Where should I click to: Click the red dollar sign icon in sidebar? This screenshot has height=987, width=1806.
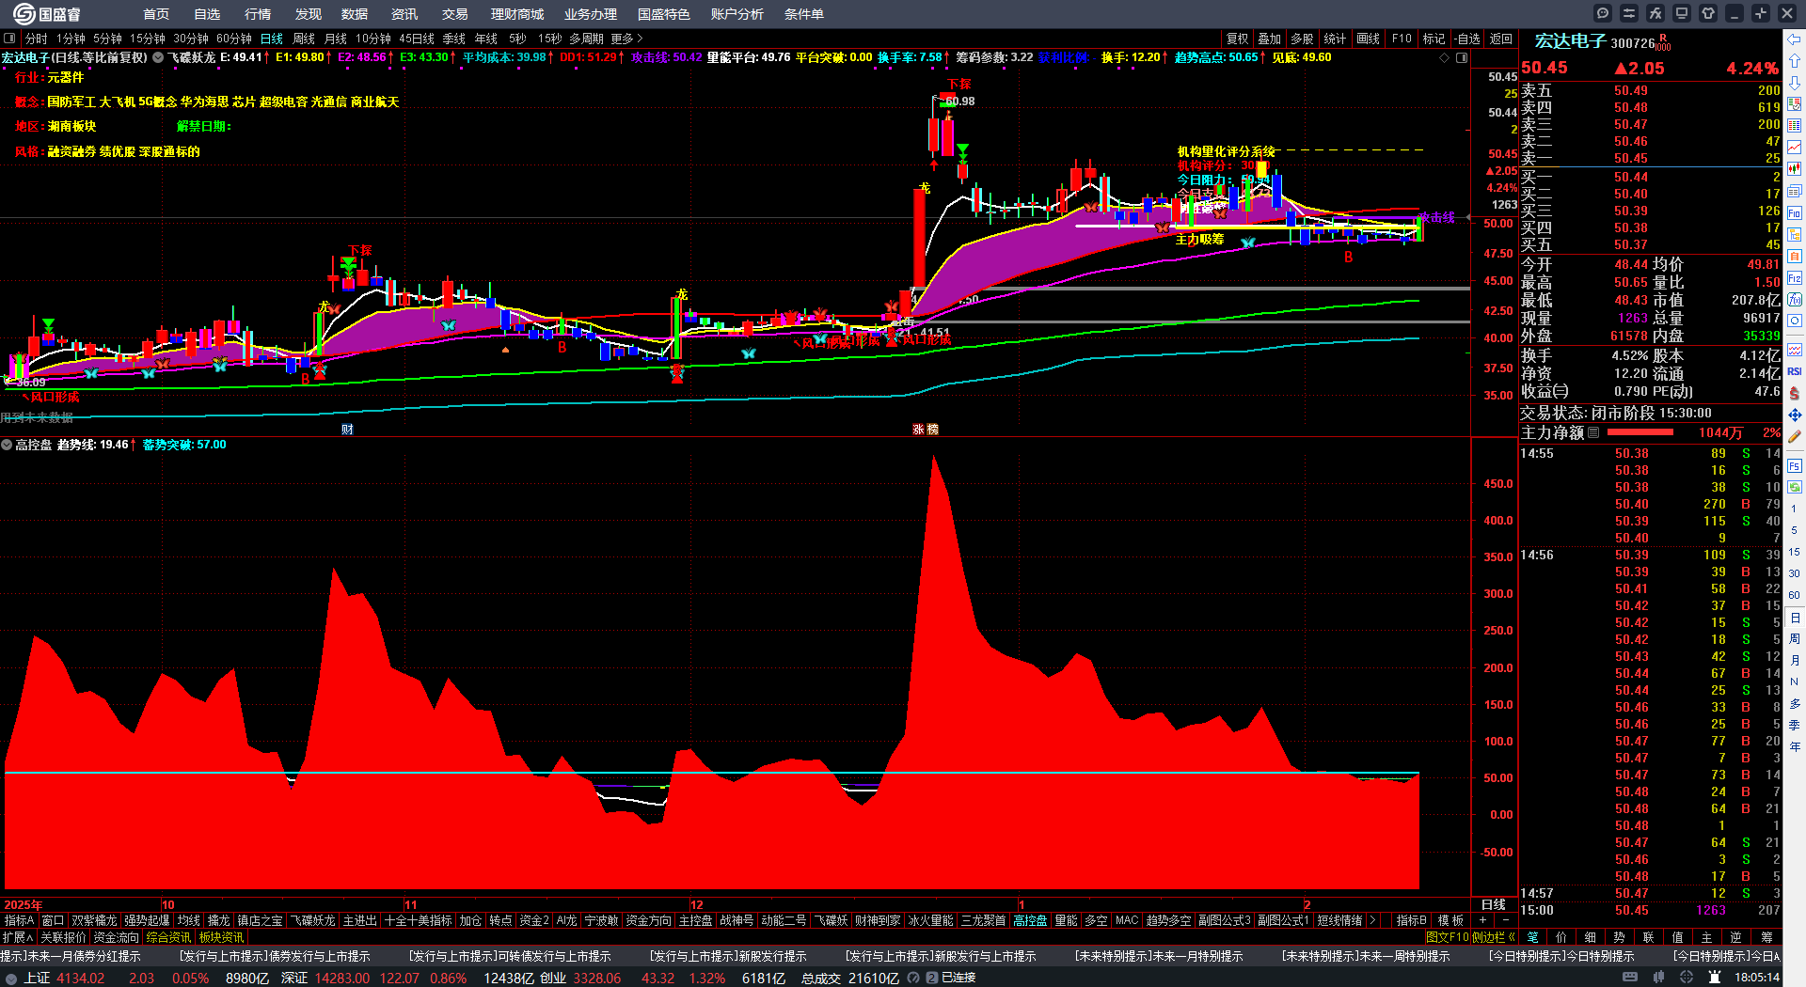click(x=1795, y=393)
